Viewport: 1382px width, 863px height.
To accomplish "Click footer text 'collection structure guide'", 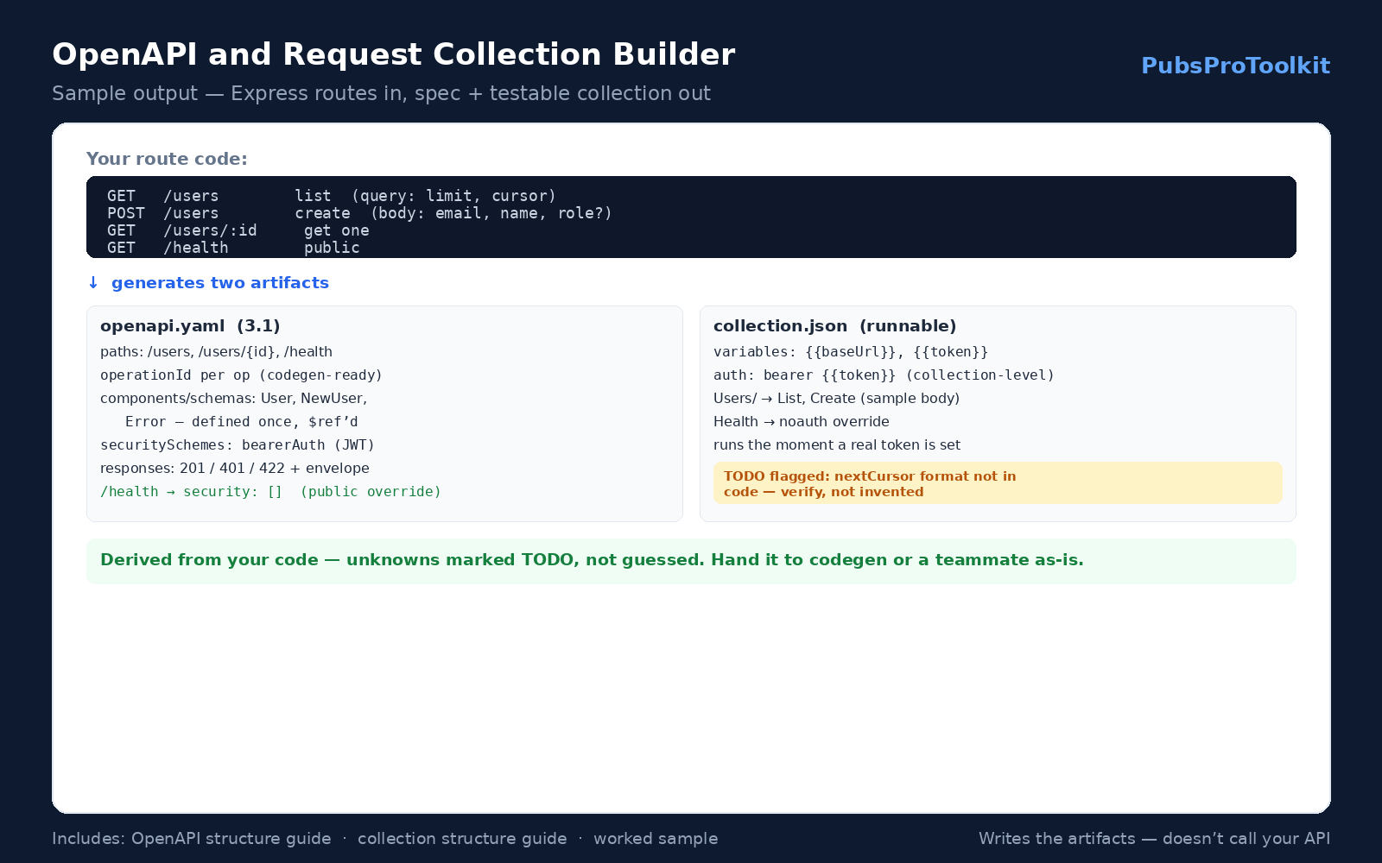I will point(462,839).
